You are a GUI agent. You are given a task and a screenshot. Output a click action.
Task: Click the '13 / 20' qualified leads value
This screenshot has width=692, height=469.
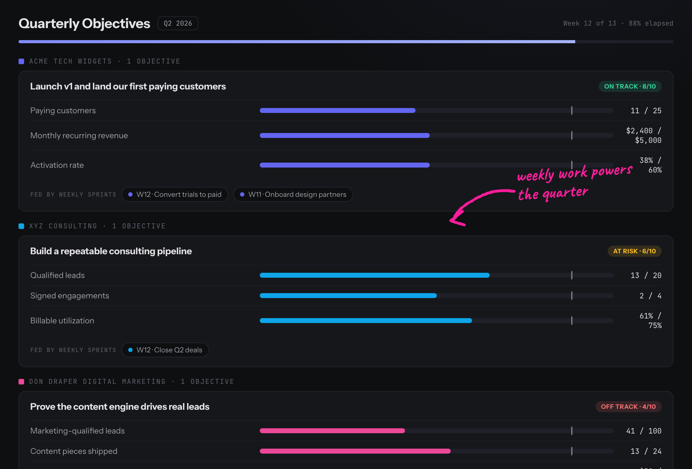click(x=646, y=275)
